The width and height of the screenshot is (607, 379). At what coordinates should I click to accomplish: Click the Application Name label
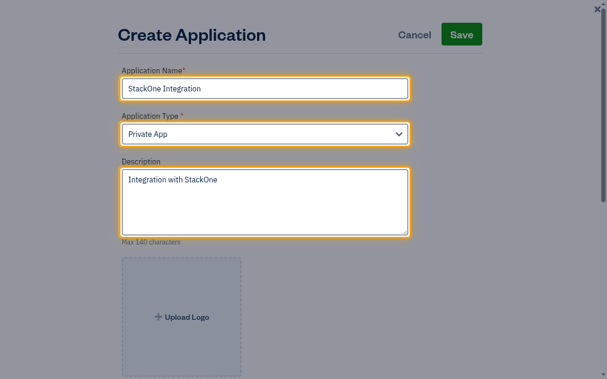tap(152, 71)
